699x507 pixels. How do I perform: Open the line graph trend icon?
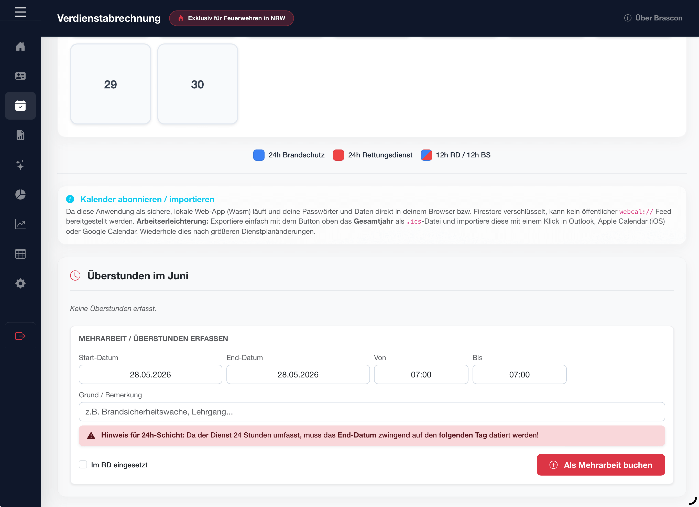20,224
